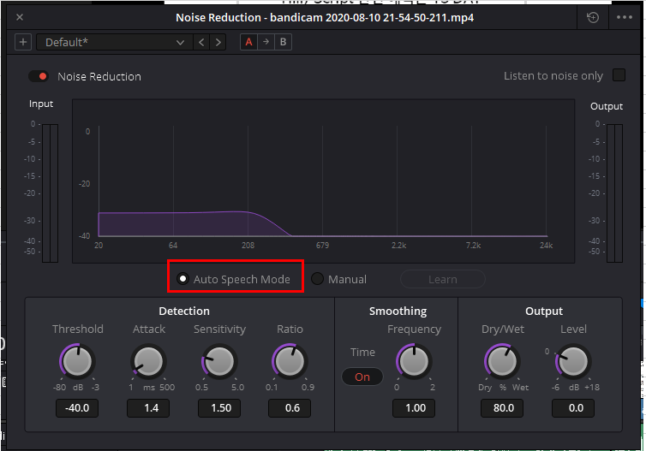Copy A to B with arrow button
Viewport: 646px width, 451px height.
tap(266, 42)
